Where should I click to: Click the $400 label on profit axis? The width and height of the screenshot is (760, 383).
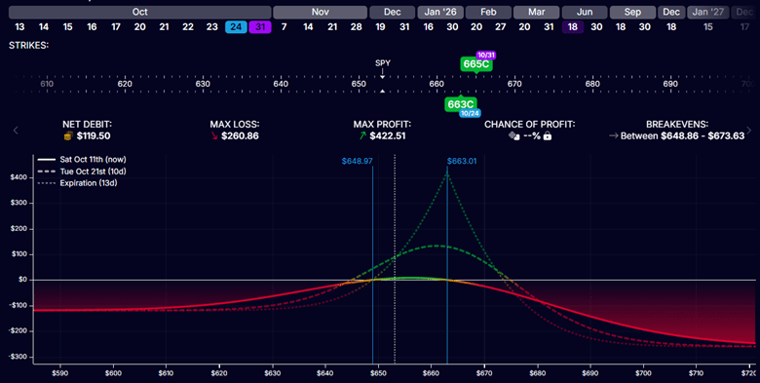point(18,178)
